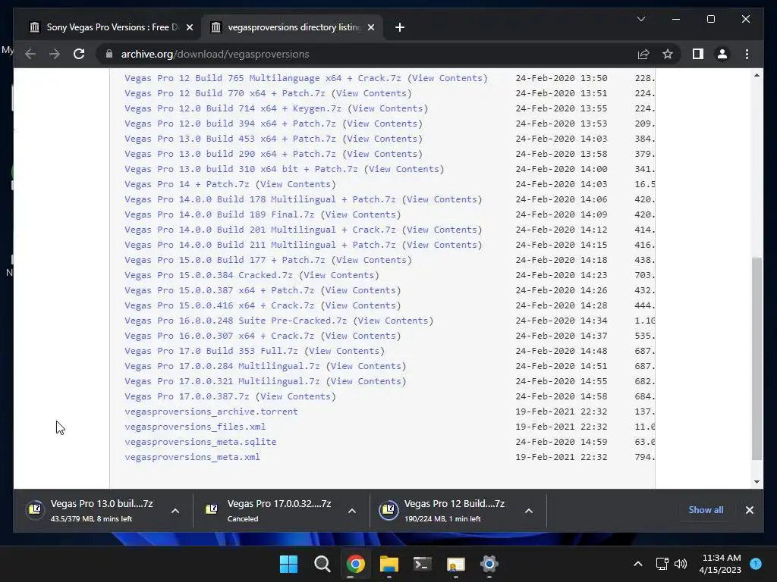Screen dimensions: 777x582
Task: Show hidden system tray icons
Action: pos(638,564)
